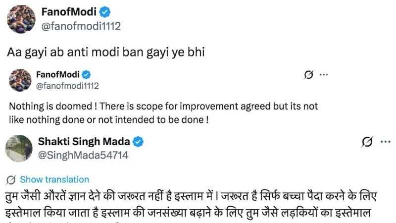Open the three-dot menu on Shakti Singh Mada's tweet
The height and width of the screenshot is (223, 396).
[386, 142]
